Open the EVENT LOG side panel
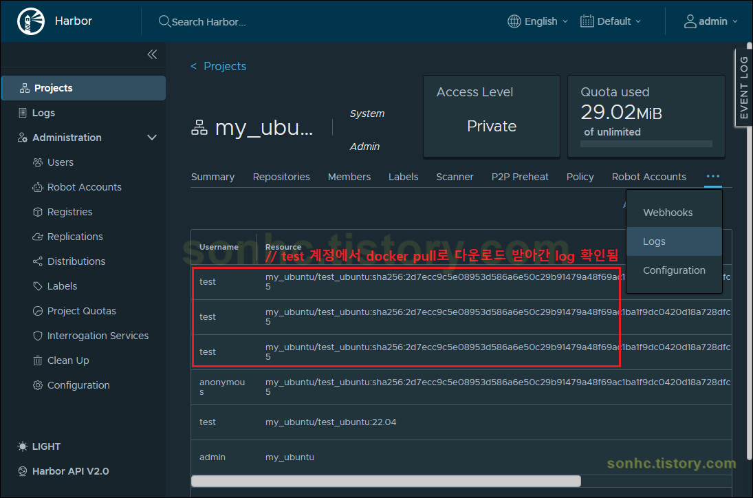The image size is (753, 498). (743, 88)
